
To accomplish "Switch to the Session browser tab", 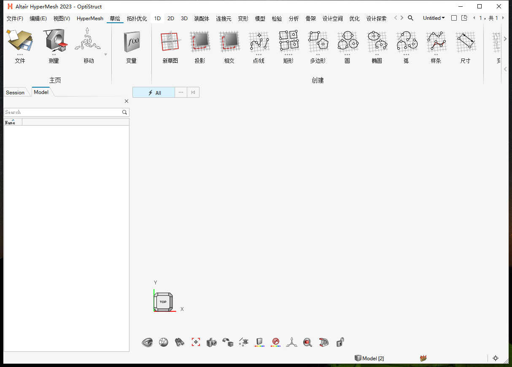I will (x=15, y=92).
